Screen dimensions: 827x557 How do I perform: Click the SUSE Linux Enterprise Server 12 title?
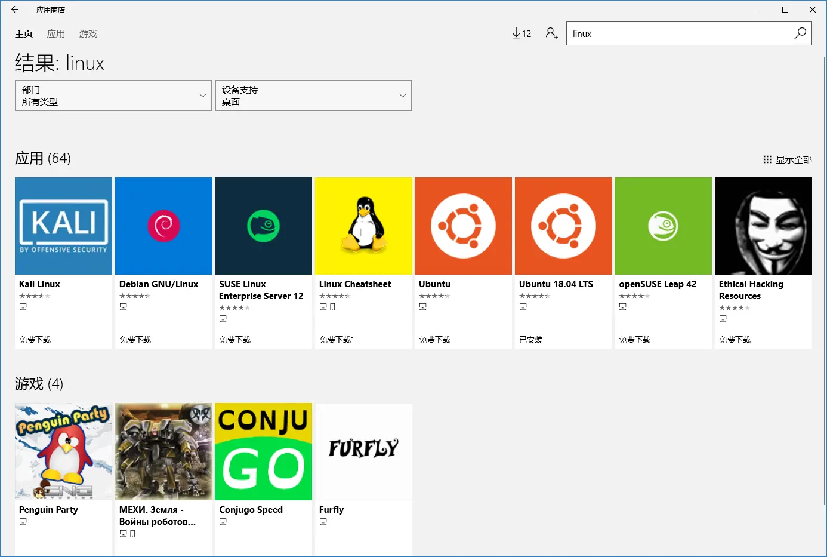pos(261,290)
